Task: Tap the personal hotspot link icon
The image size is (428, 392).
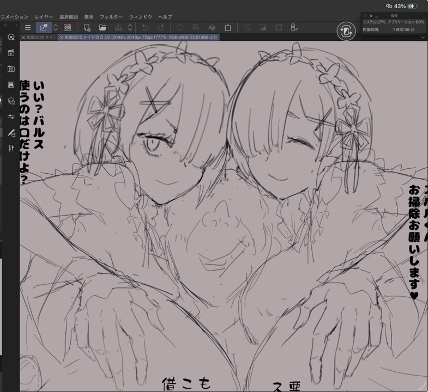Action: coord(389,6)
